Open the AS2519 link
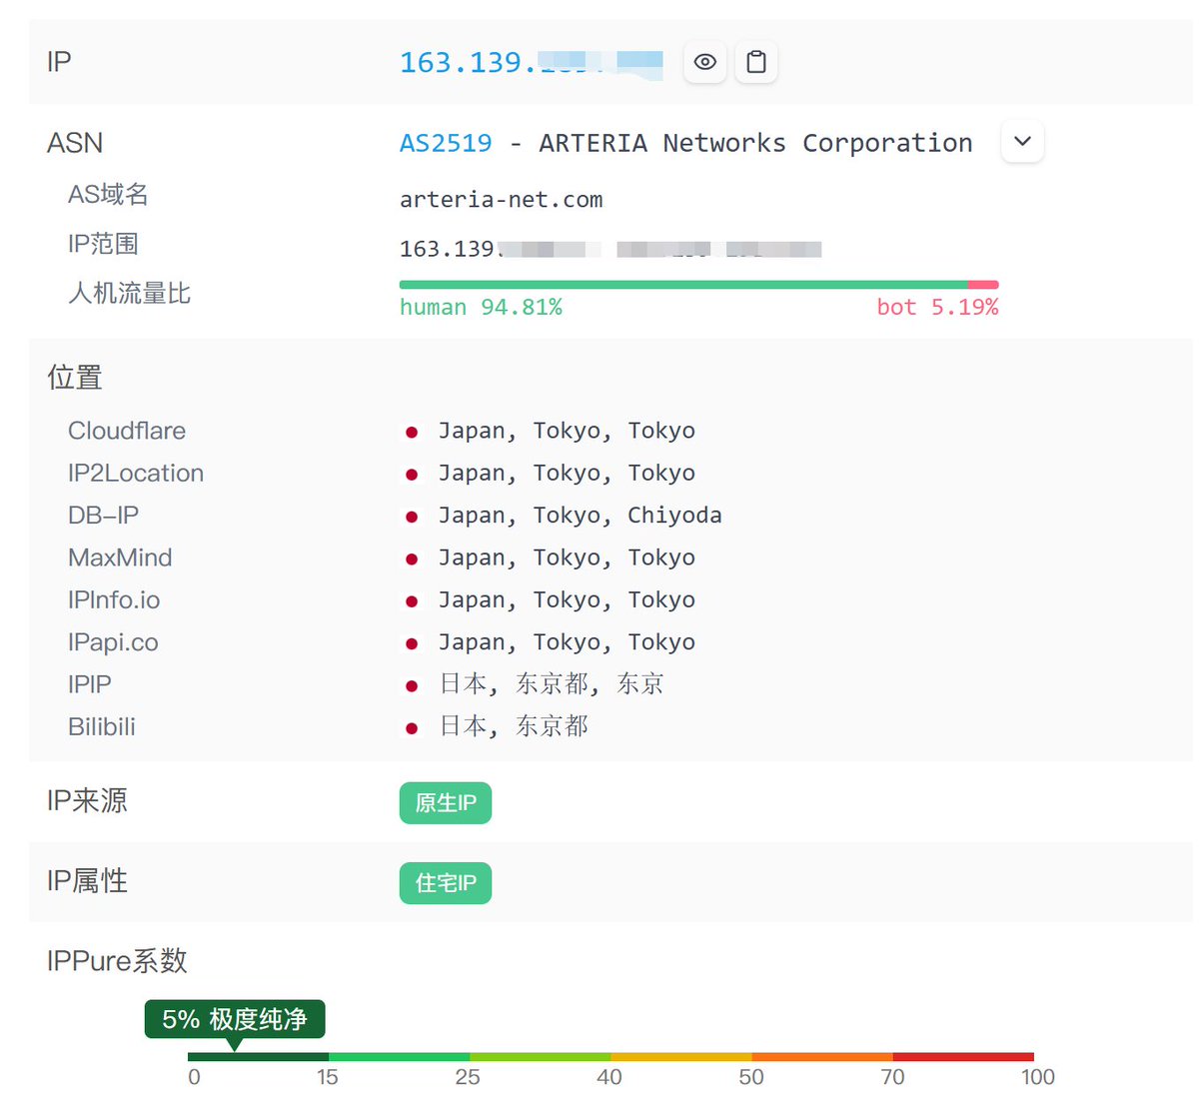1199x1116 pixels. tap(446, 143)
